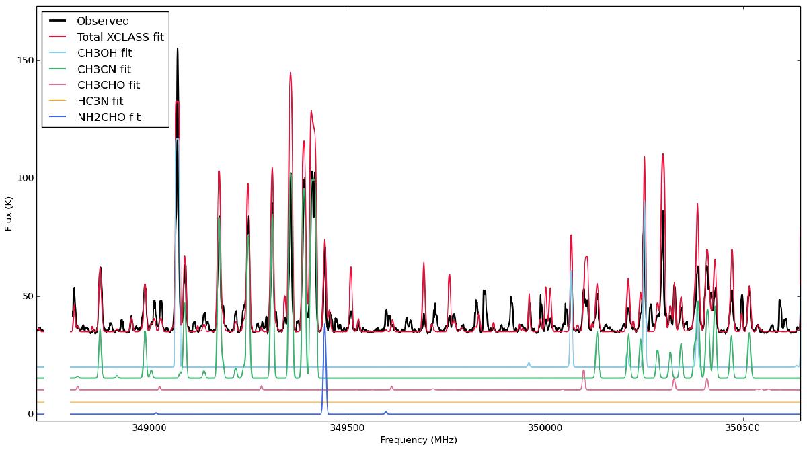Click the top of the tallest black observed peak

(x=178, y=49)
